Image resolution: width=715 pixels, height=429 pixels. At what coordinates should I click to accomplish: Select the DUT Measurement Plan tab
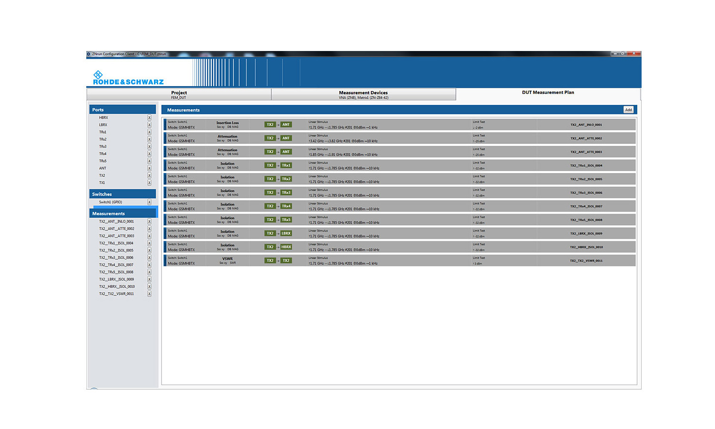tap(548, 94)
